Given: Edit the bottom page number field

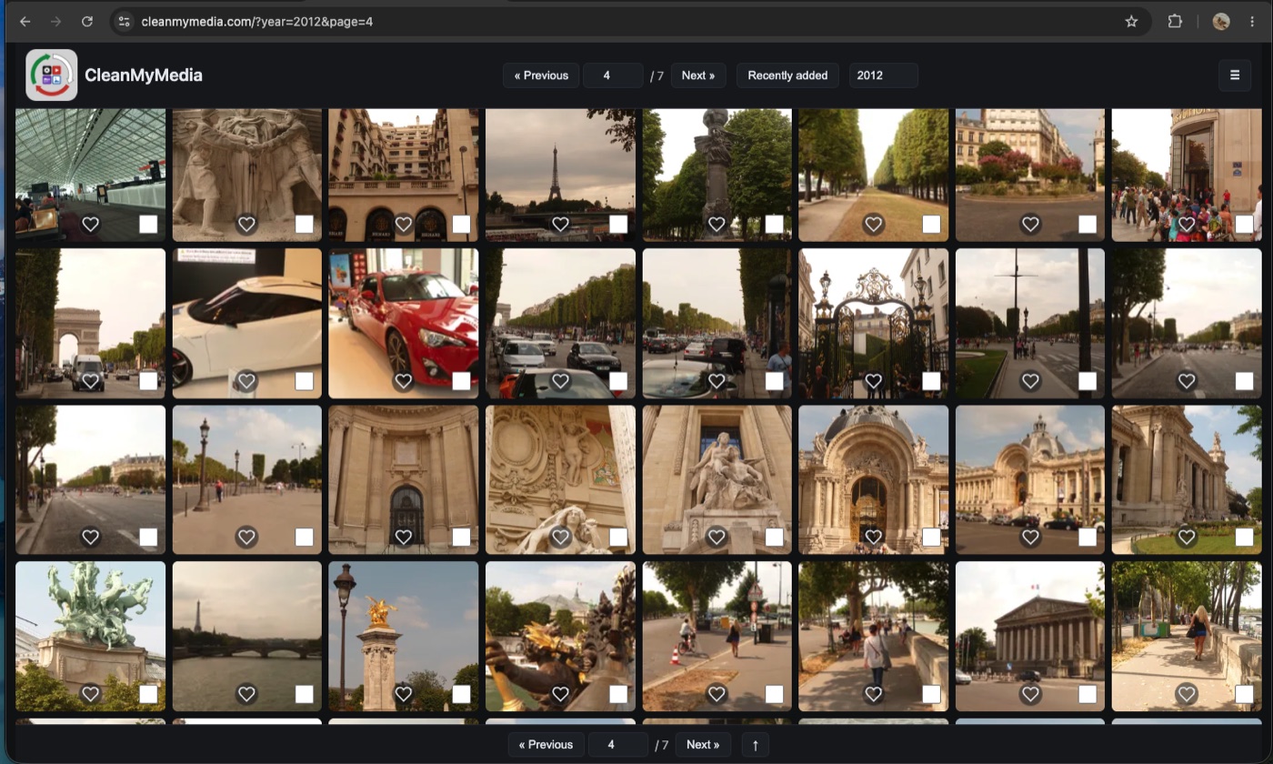Looking at the screenshot, I should tap(617, 744).
